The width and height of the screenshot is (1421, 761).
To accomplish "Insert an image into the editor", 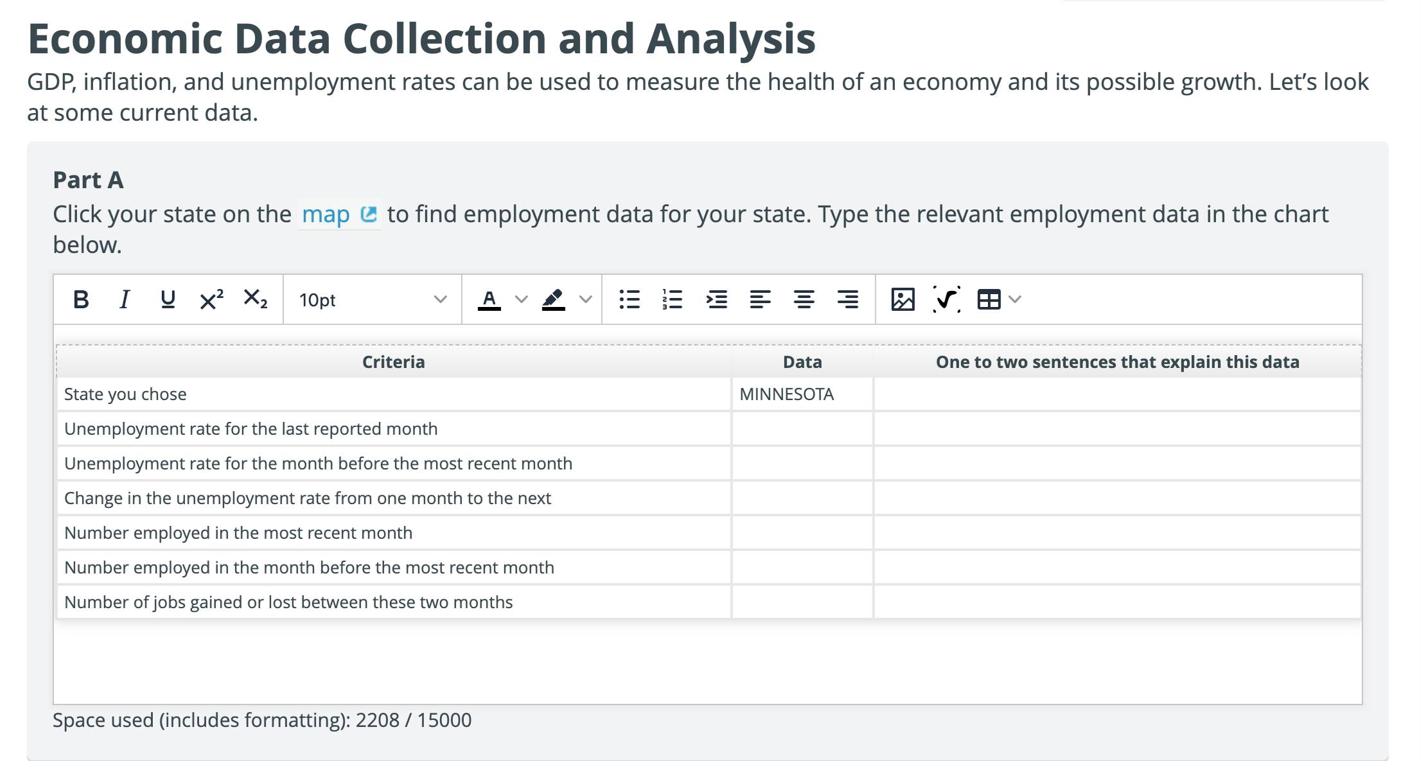I will pos(903,299).
